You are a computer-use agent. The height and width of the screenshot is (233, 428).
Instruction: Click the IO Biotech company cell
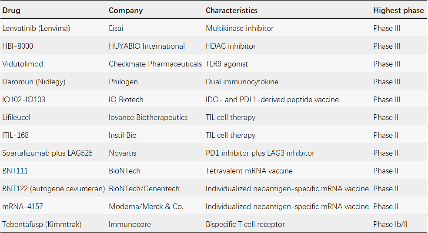point(126,100)
